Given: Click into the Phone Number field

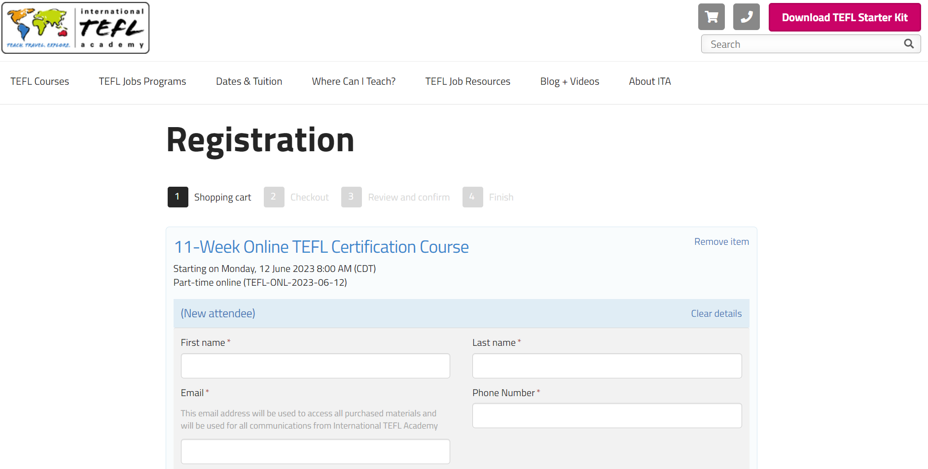Looking at the screenshot, I should coord(607,416).
